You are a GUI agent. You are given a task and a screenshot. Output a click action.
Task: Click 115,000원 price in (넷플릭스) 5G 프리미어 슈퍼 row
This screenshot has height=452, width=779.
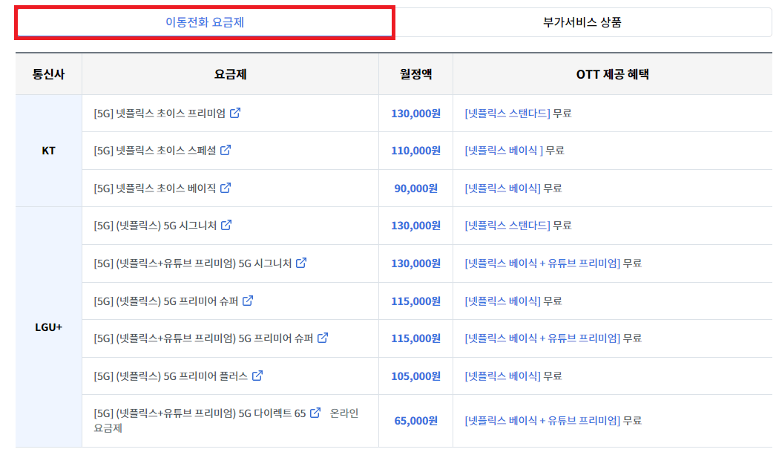pyautogui.click(x=415, y=301)
